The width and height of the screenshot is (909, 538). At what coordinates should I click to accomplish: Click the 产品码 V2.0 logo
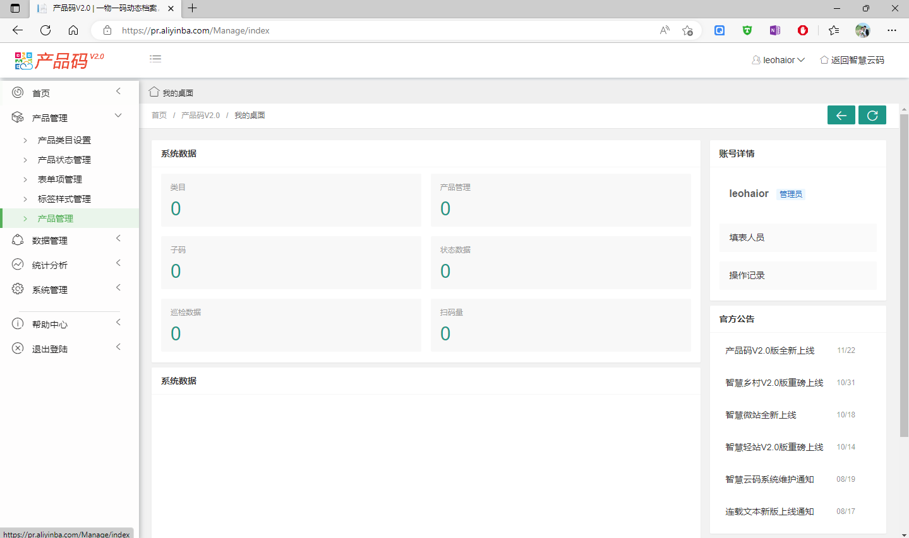tap(59, 61)
